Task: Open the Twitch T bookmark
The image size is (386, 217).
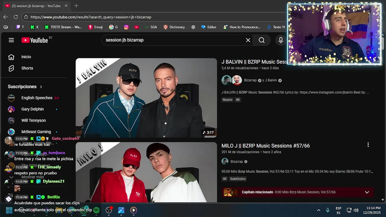Action: (20, 27)
